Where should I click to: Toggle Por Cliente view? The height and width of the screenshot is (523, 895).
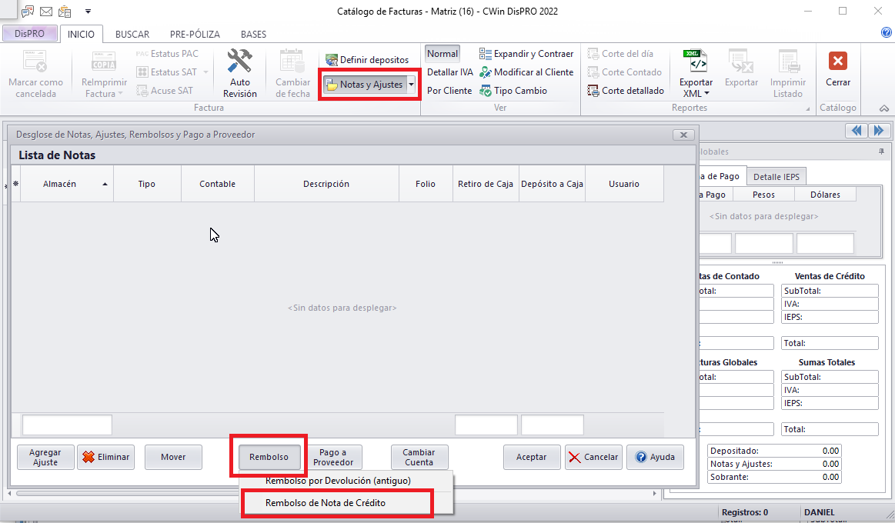pos(449,91)
